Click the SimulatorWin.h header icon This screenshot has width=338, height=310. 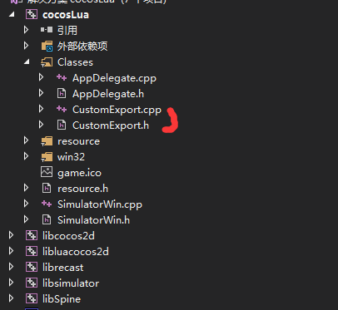point(47,220)
